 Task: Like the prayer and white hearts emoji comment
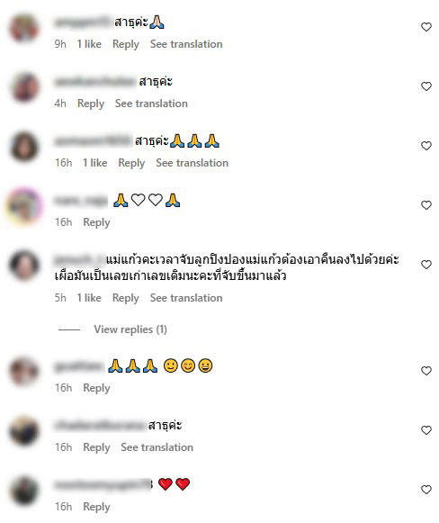[426, 205]
